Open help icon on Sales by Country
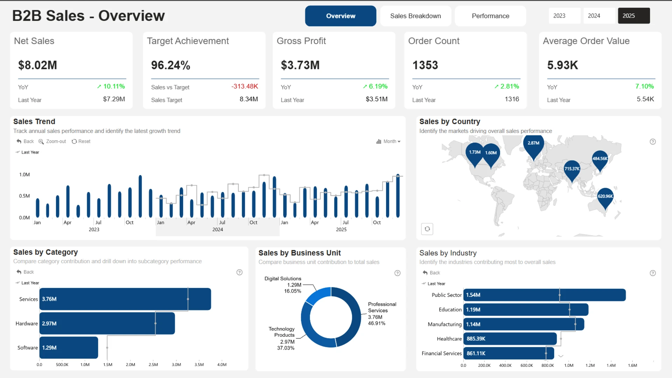 (x=653, y=142)
